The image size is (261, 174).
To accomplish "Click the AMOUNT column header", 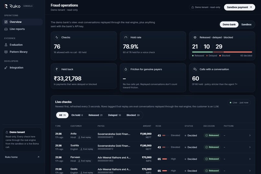I will tap(147, 126).
